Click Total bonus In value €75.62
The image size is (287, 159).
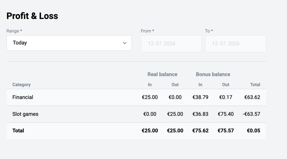click(200, 131)
